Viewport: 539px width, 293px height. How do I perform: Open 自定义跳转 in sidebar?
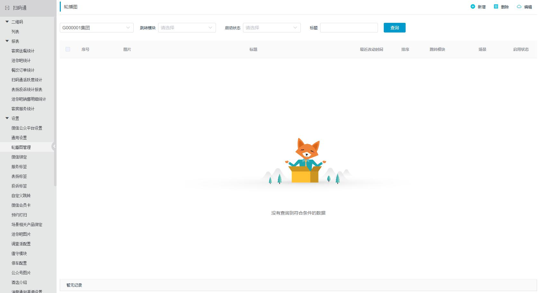click(x=21, y=196)
